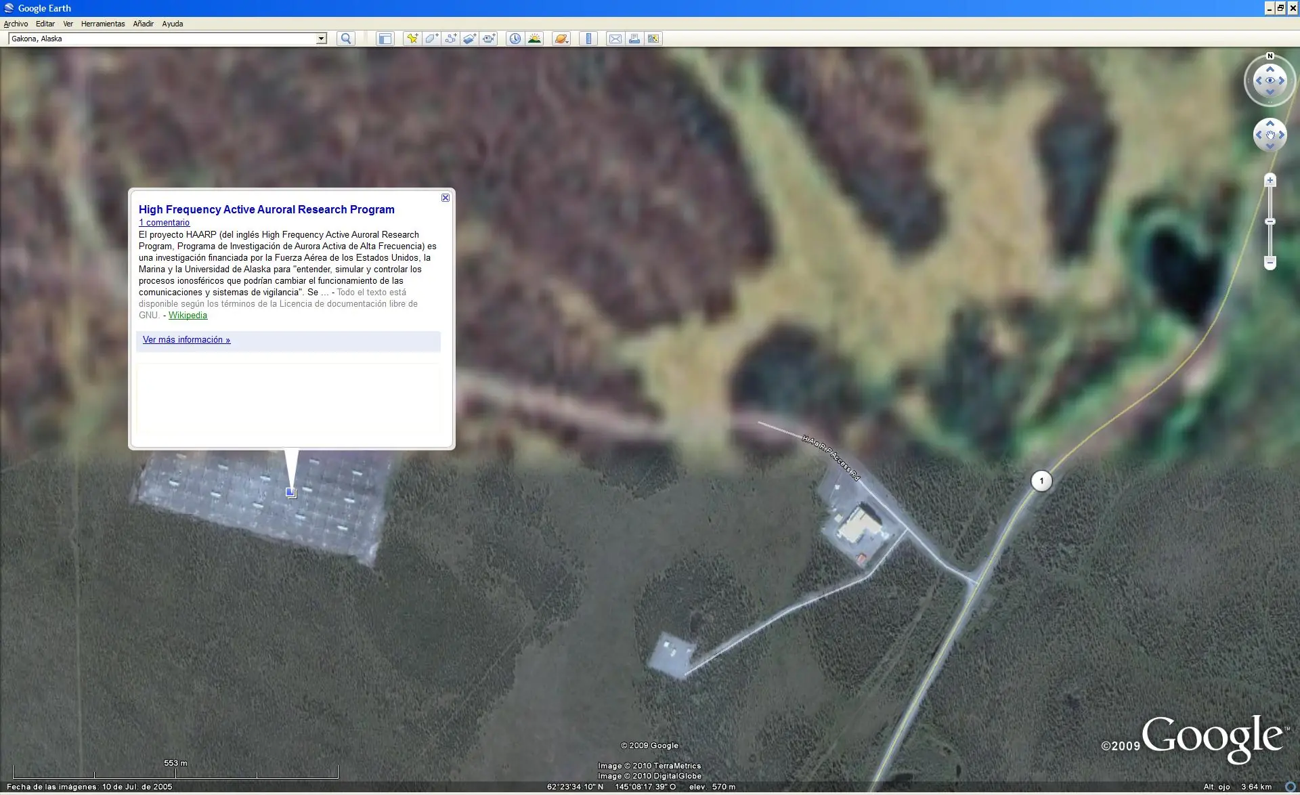Click the 'elev. 570 m' status text

coord(712,787)
